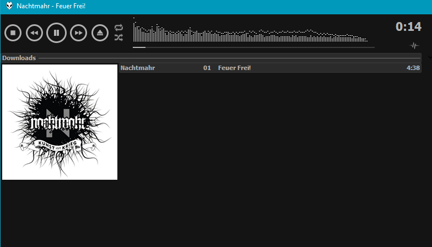
Task: Pause the playing song
Action: pyautogui.click(x=56, y=33)
